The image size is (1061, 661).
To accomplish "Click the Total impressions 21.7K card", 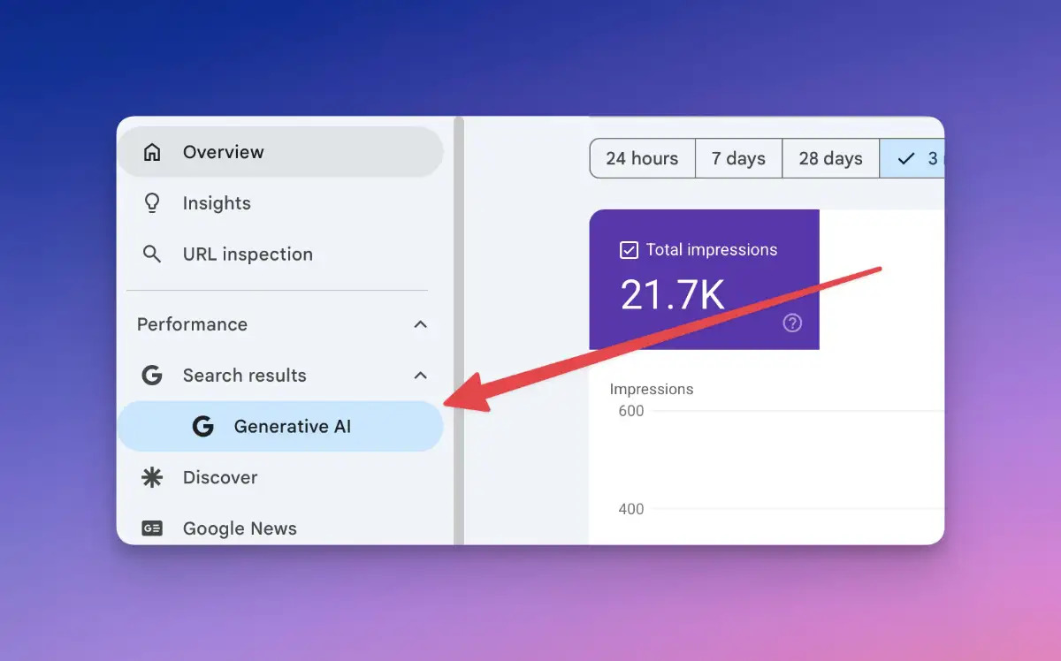I will [x=705, y=279].
